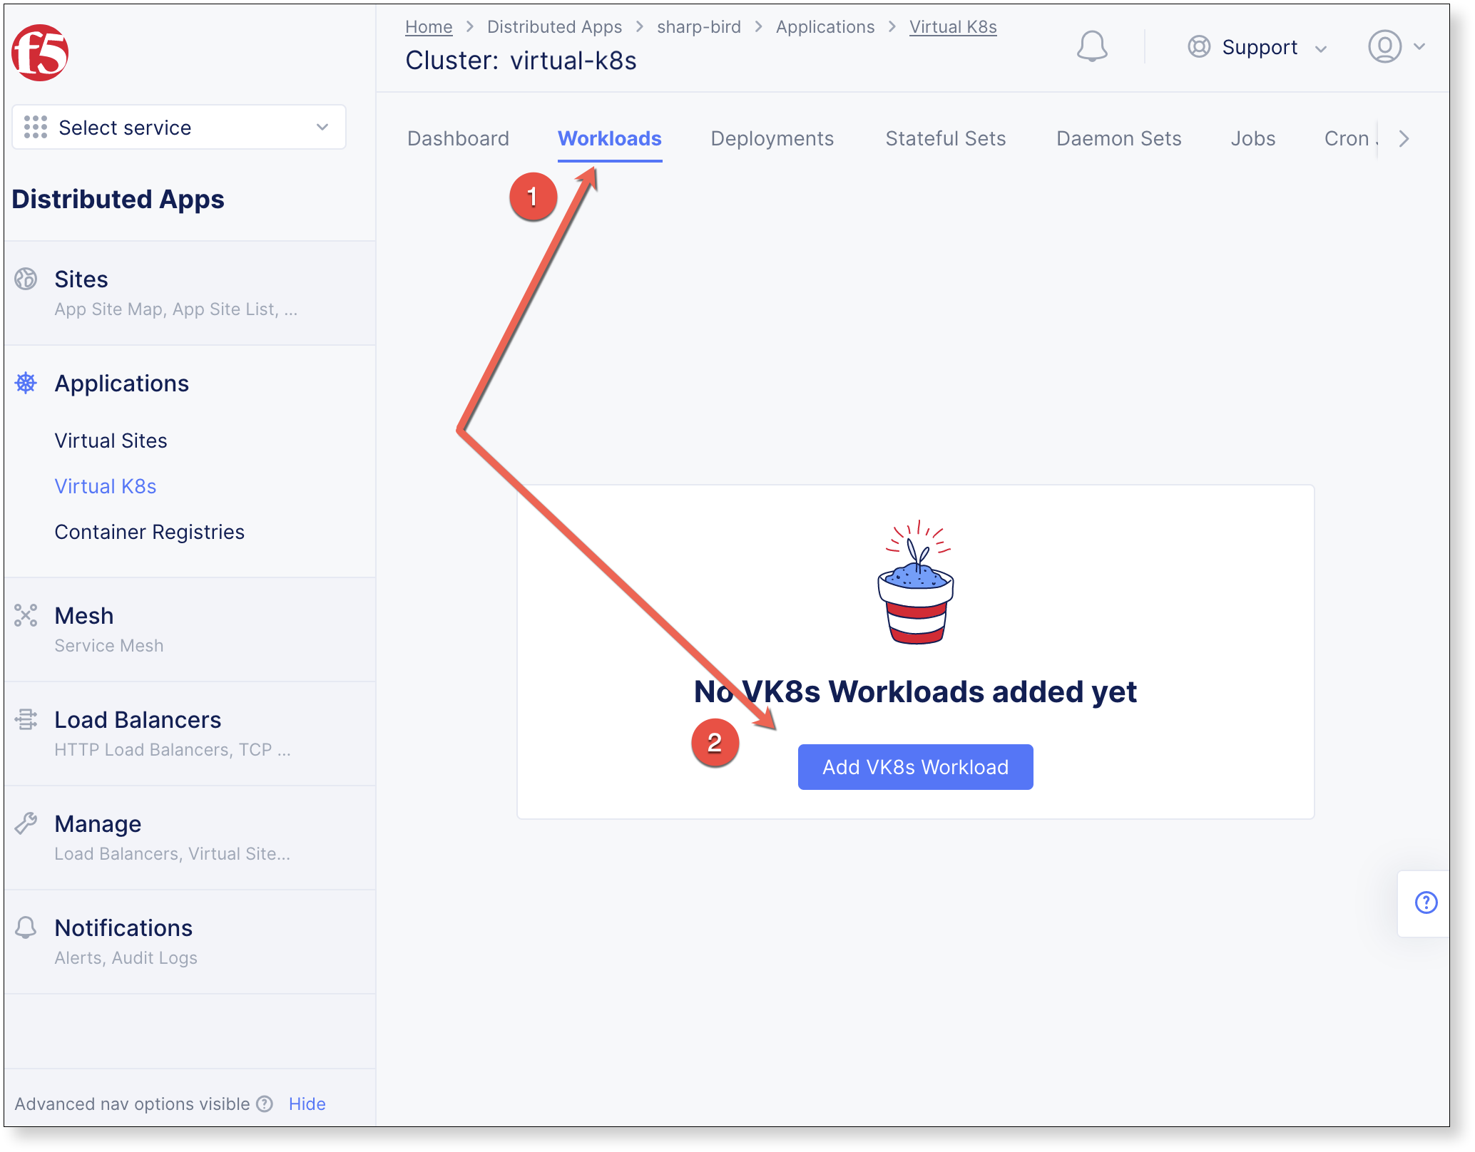The image size is (1475, 1152).
Task: Click the Support lifebuoy icon
Action: point(1199,47)
